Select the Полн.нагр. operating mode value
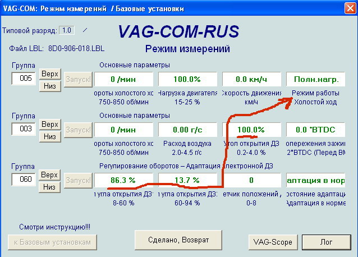Screen dimensions: 358x257 [315, 79]
